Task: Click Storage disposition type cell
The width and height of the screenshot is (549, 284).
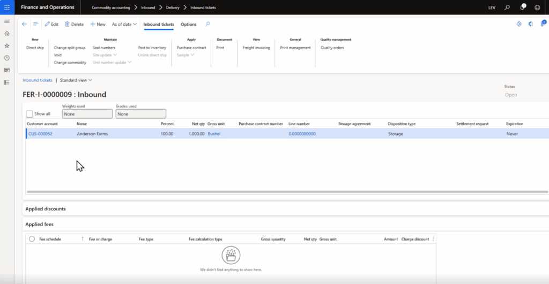Action: tap(396, 134)
